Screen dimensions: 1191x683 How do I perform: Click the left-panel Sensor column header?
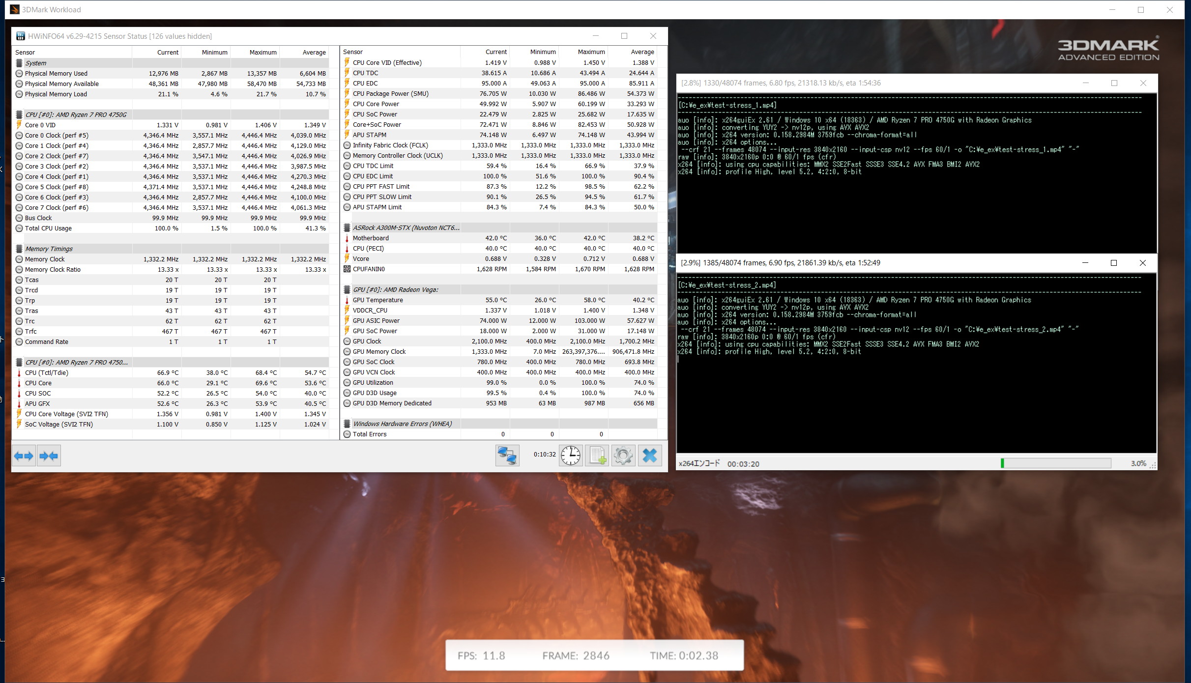coord(72,52)
